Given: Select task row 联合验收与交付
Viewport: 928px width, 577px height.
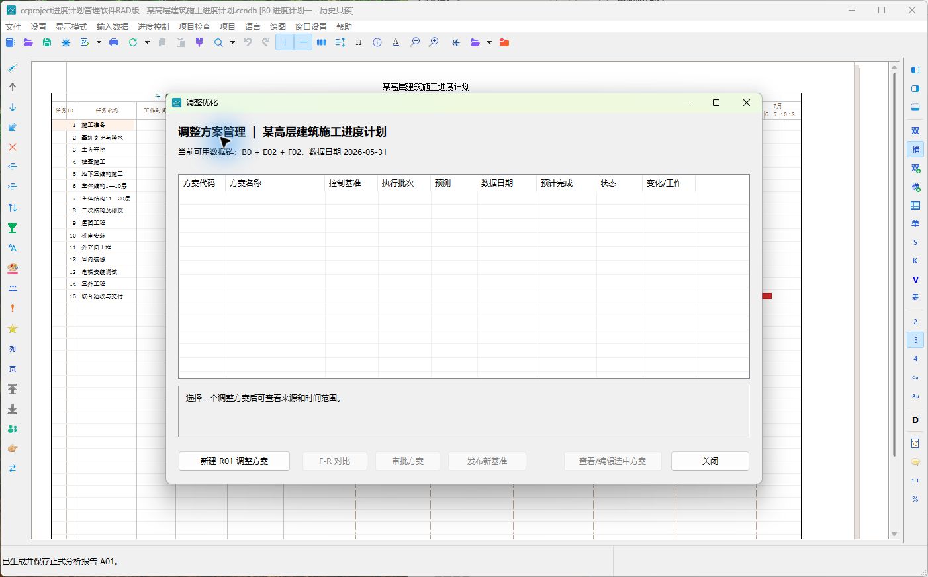Looking at the screenshot, I should pos(102,296).
